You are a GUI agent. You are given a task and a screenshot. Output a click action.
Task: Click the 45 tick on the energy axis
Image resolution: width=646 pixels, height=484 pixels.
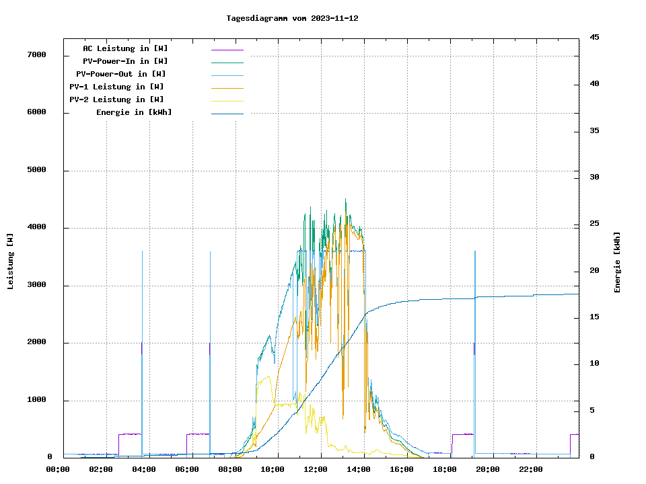pyautogui.click(x=595, y=37)
